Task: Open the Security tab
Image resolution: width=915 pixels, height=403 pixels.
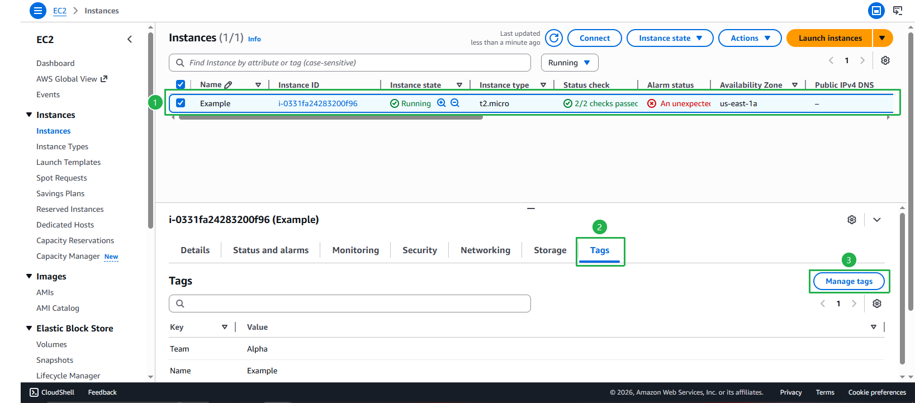Action: coord(420,250)
